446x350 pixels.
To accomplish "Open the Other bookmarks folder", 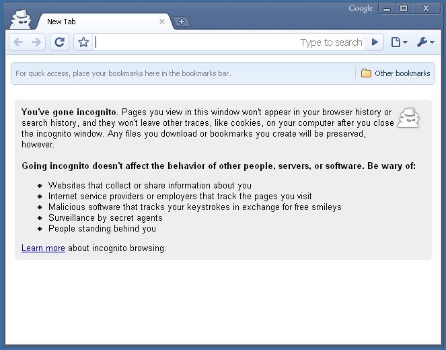I will click(396, 73).
